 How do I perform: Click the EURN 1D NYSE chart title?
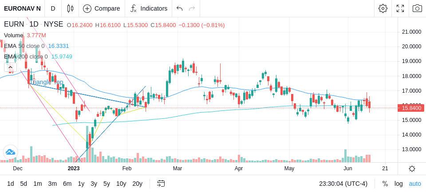coord(33,24)
